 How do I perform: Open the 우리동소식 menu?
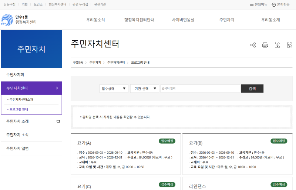point(95,20)
